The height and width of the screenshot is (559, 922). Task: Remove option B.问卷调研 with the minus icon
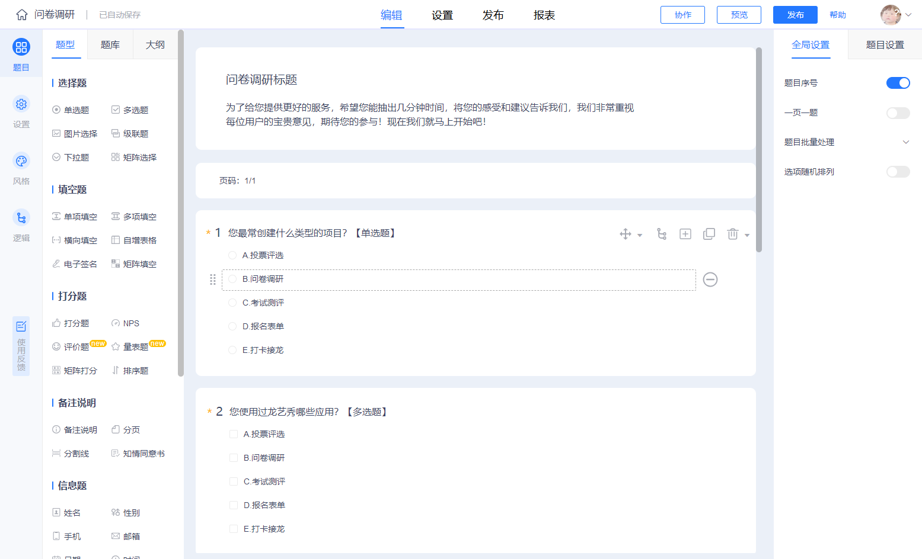710,279
